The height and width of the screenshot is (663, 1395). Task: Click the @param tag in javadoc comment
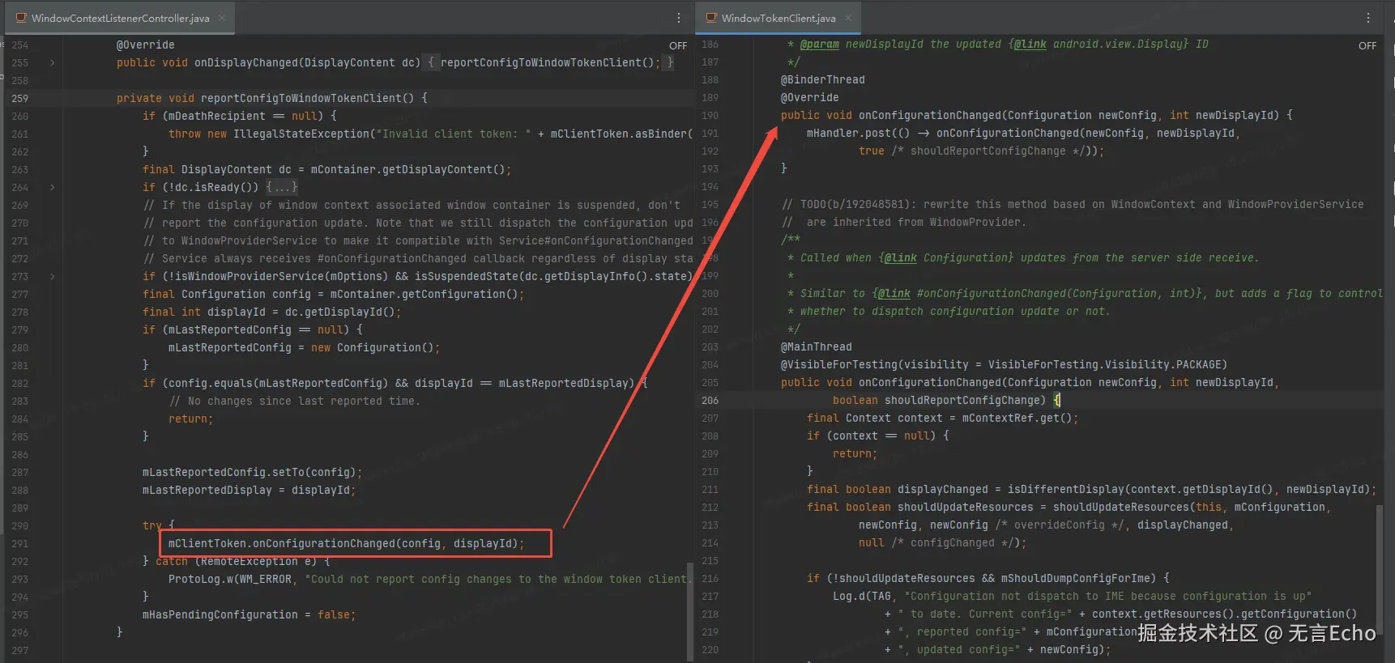pos(819,45)
